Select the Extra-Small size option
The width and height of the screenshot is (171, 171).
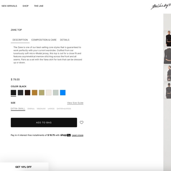[18, 108]
